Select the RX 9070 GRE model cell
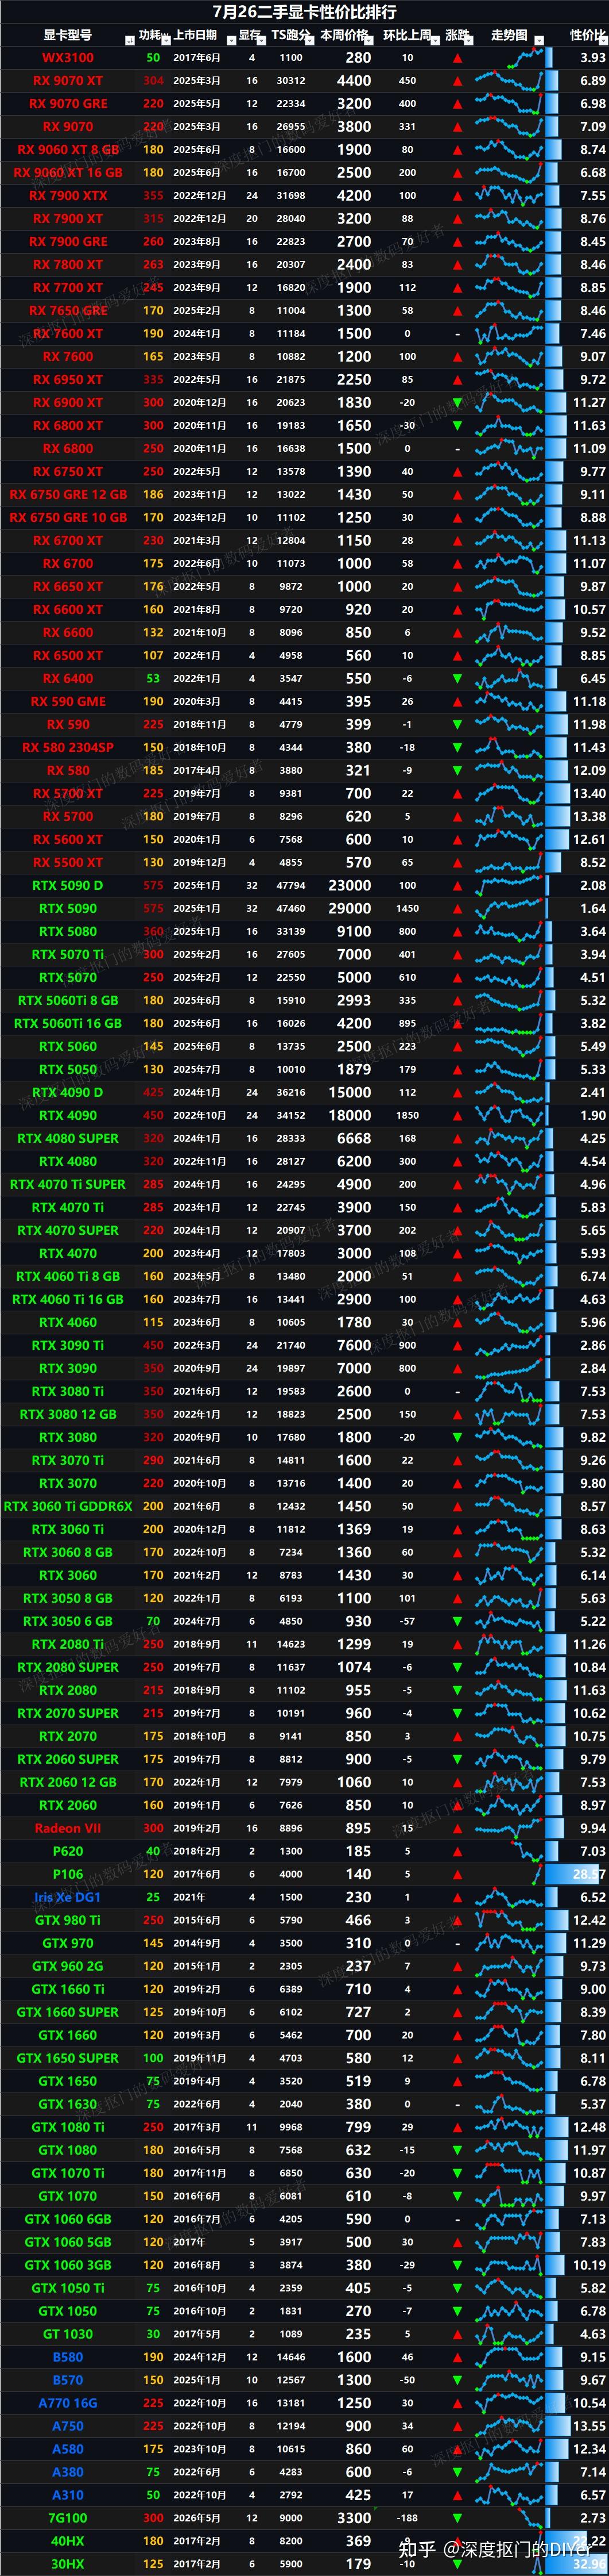Viewport: 609px width, 2576px height. coord(68,104)
